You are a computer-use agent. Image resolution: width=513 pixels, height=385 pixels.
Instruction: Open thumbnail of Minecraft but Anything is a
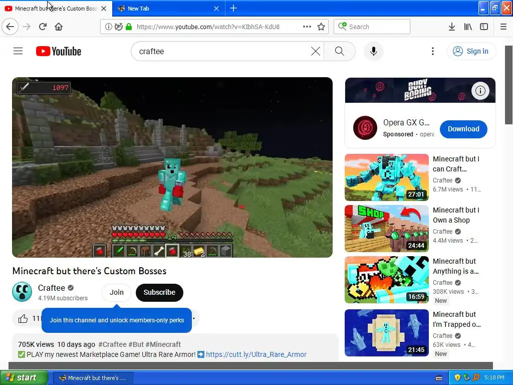tap(387, 280)
